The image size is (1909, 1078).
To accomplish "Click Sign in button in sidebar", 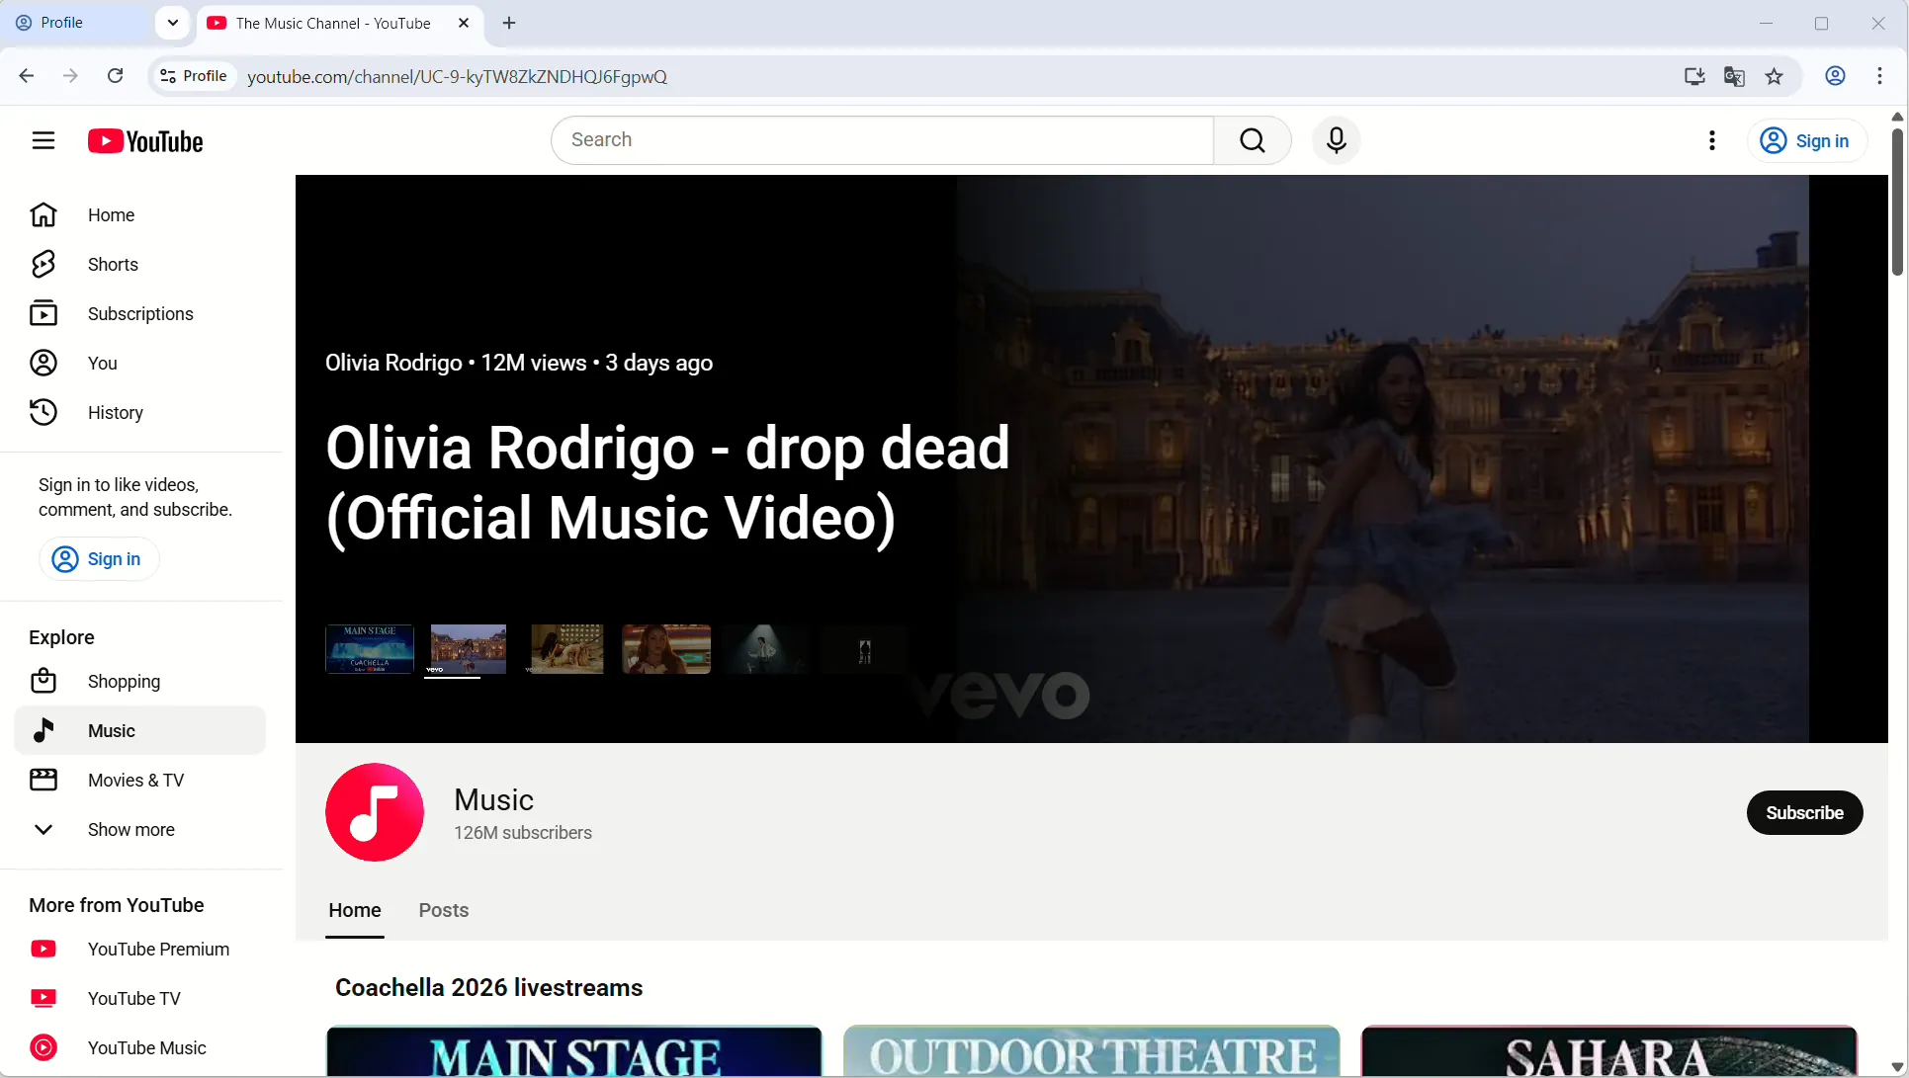I will tap(99, 559).
